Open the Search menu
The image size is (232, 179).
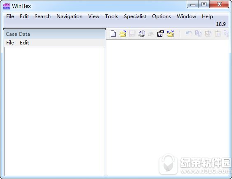point(42,16)
